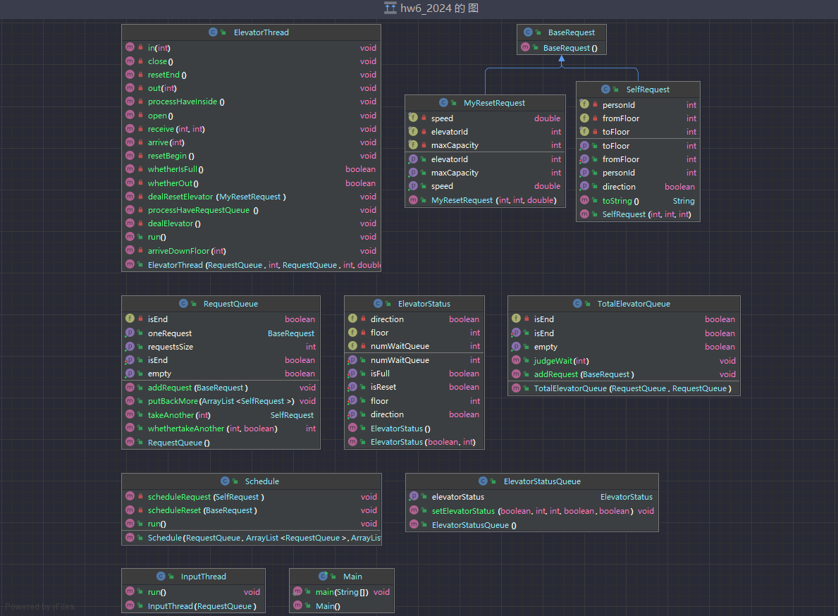Click method icon beside scheduleRequest(SelfRequest)

coord(130,496)
